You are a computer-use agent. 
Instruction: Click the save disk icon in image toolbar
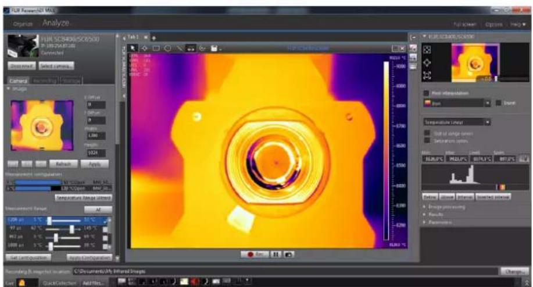214,48
